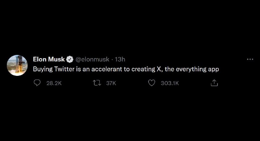Image resolution: width=260 pixels, height=141 pixels.
Task: Click the blue verified checkmark badge
Action: [70, 59]
